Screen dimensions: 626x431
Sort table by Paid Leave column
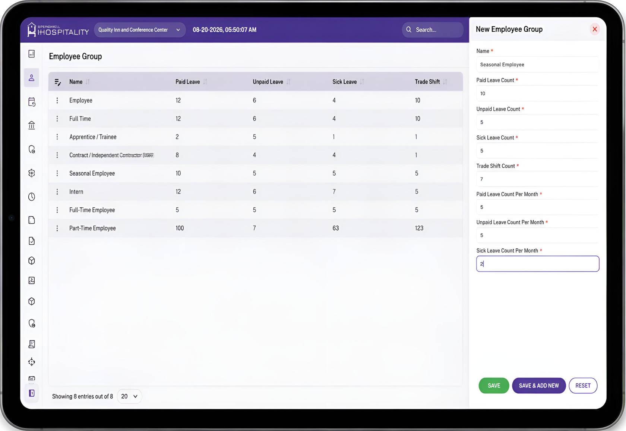(x=205, y=82)
